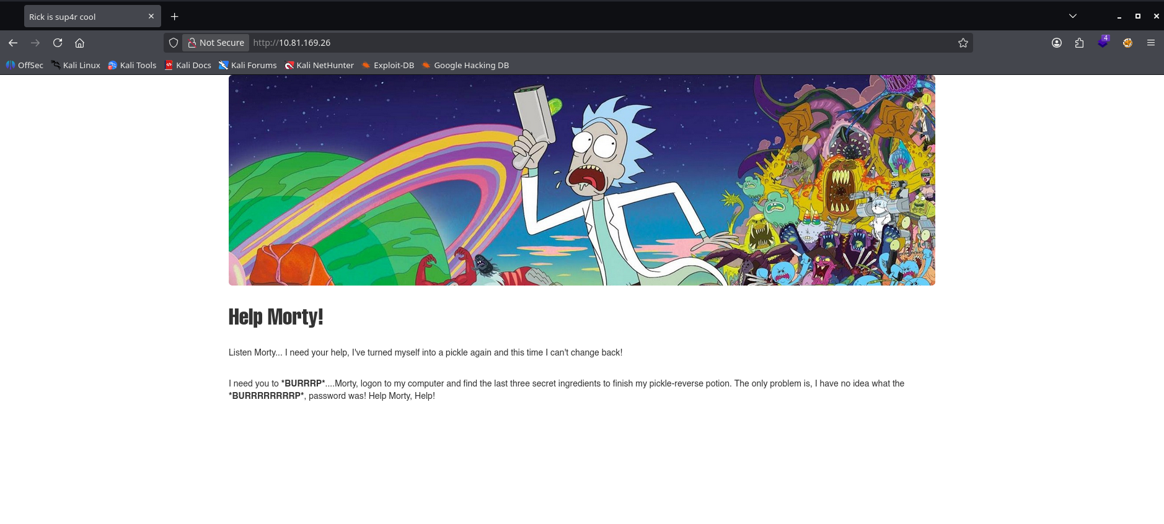This screenshot has height=524, width=1164.
Task: Click the back navigation arrow
Action: [x=13, y=43]
